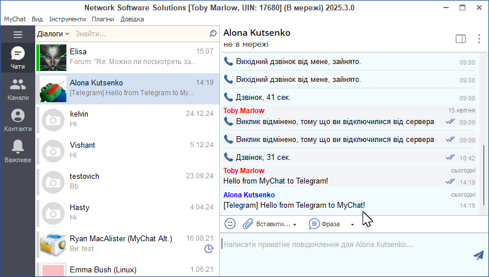Open the Плагіни menu
Viewport: 489px width, 277px height.
[x=103, y=19]
